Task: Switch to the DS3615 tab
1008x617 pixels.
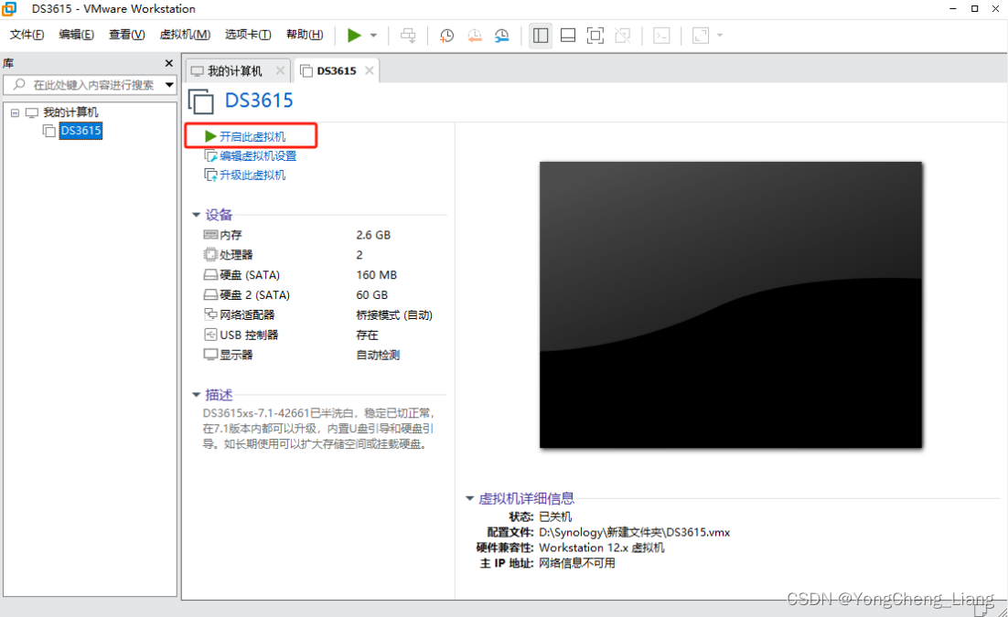Action: coord(337,70)
